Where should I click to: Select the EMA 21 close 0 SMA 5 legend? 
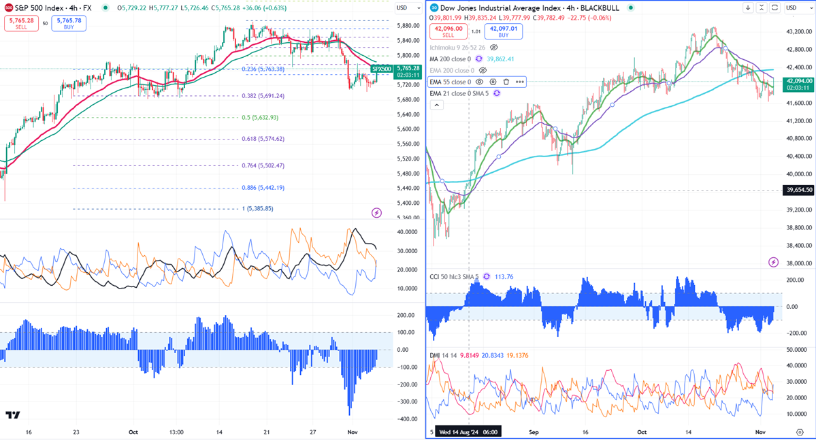(x=459, y=93)
